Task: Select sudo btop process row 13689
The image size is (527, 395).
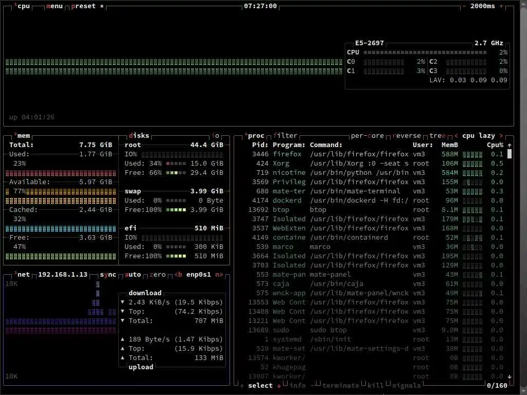Action: coord(371,330)
